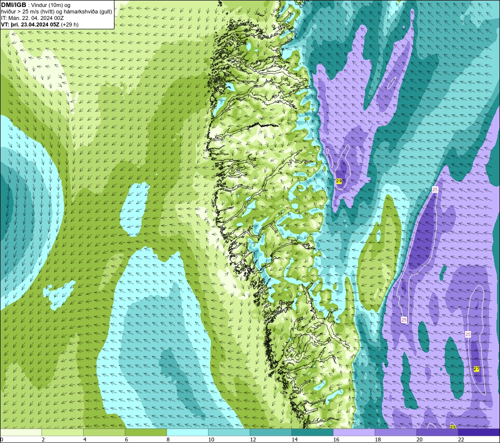
Task: Select the light cyan 8–10 m/s swatch
Action: [x=187, y=432]
